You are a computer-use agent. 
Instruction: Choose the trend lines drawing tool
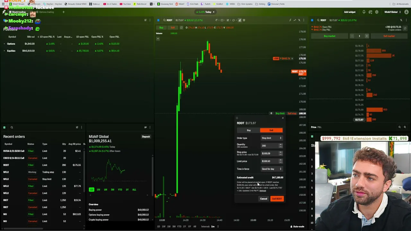(228, 20)
